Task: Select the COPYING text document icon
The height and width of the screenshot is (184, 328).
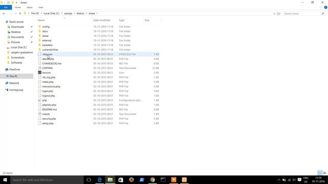Action: point(39,68)
